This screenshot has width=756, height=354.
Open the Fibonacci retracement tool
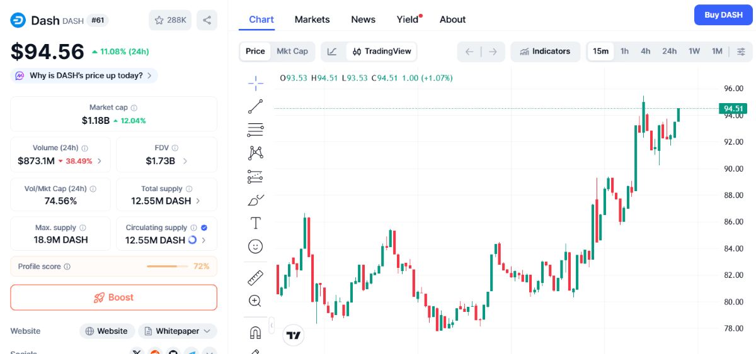pyautogui.click(x=255, y=130)
